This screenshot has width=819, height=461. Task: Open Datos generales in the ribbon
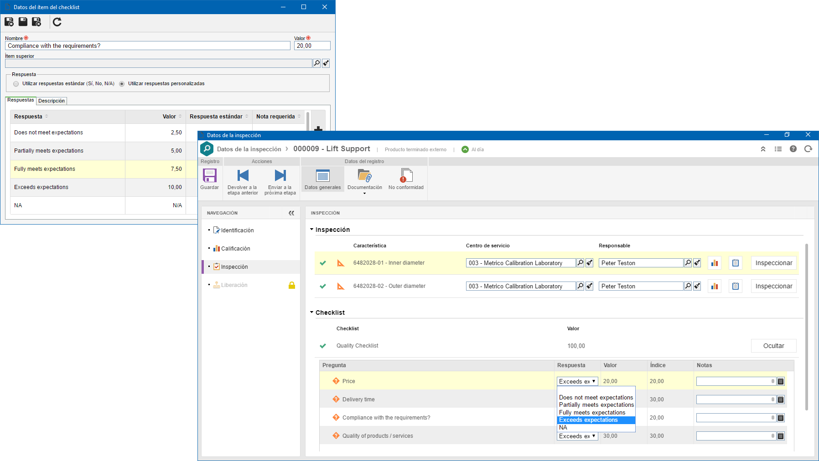pos(323,179)
